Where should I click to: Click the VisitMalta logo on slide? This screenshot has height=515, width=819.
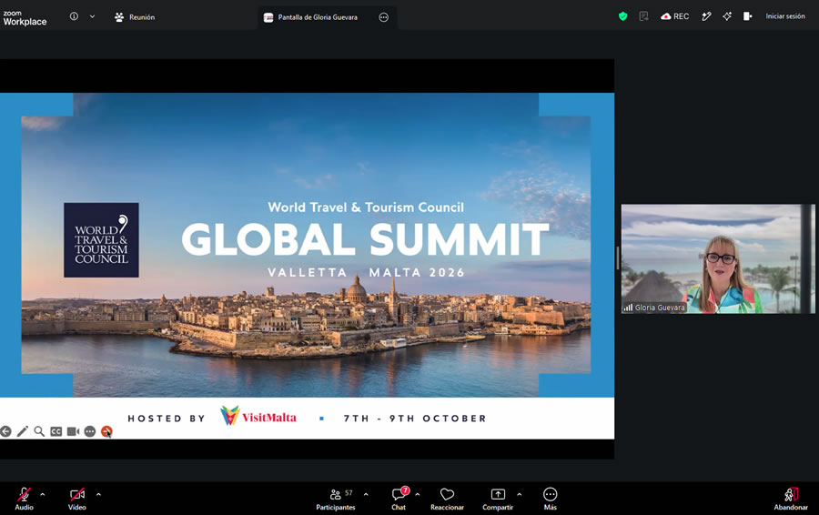point(258,417)
